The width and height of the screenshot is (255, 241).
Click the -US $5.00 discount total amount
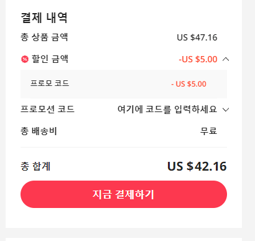pos(198,59)
